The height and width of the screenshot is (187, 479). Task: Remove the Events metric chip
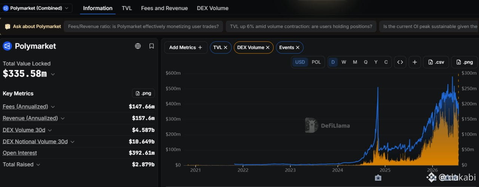[298, 47]
